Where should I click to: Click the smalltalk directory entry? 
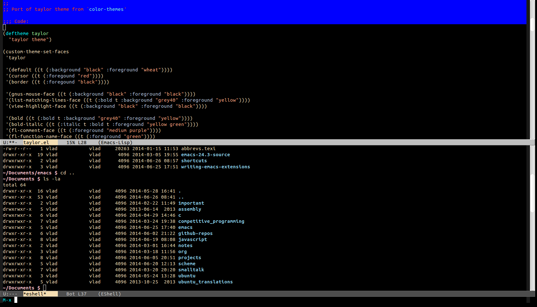tap(191, 270)
